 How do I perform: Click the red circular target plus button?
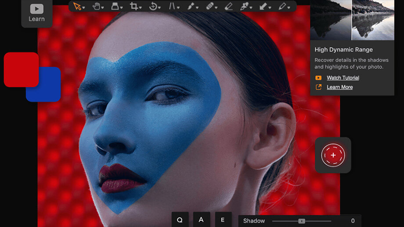tap(333, 155)
